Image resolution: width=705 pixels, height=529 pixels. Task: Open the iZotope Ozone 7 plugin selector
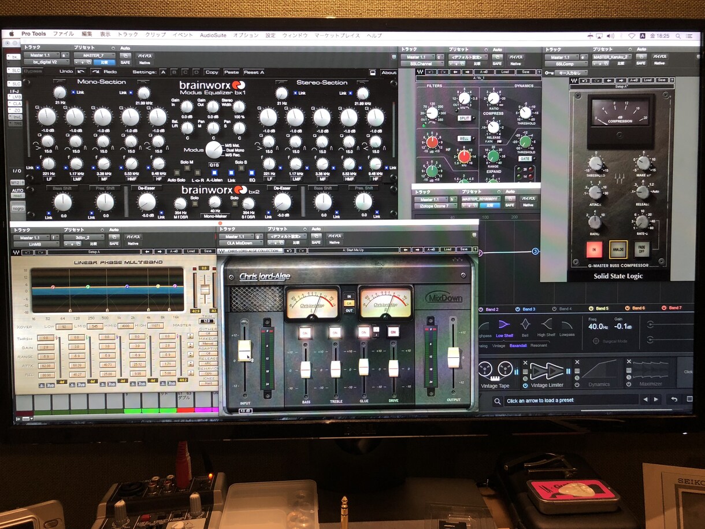coord(436,206)
